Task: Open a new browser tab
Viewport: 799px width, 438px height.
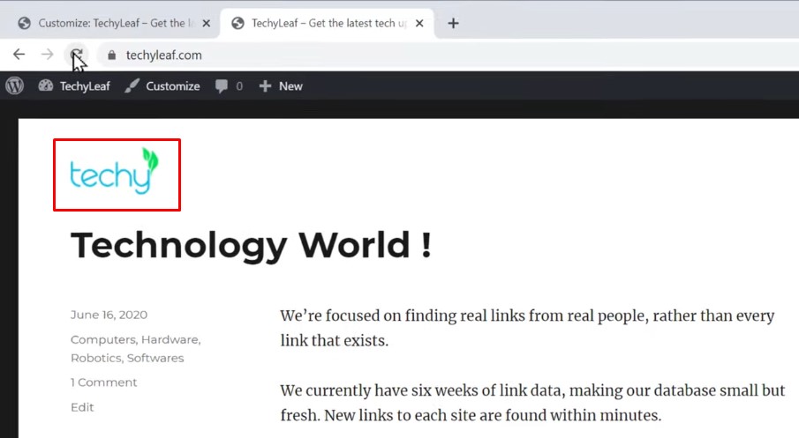Action: (453, 23)
